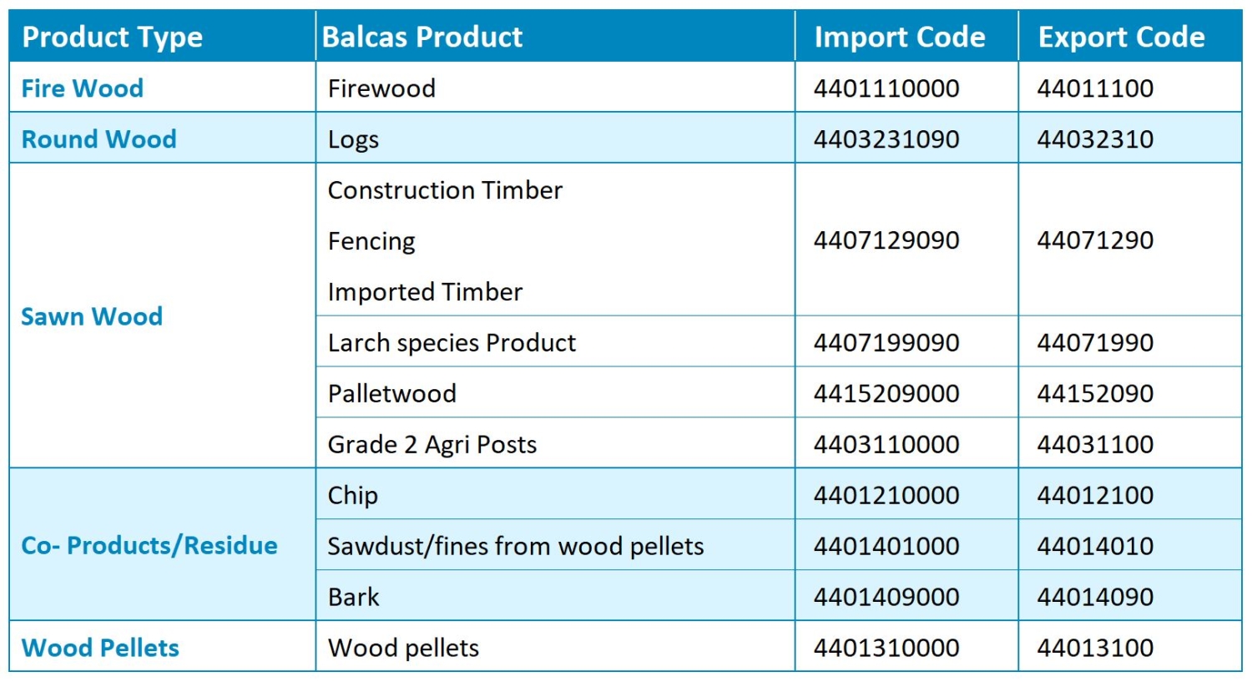
Task: Click export code 44014090 for Bark
Action: (x=1095, y=598)
